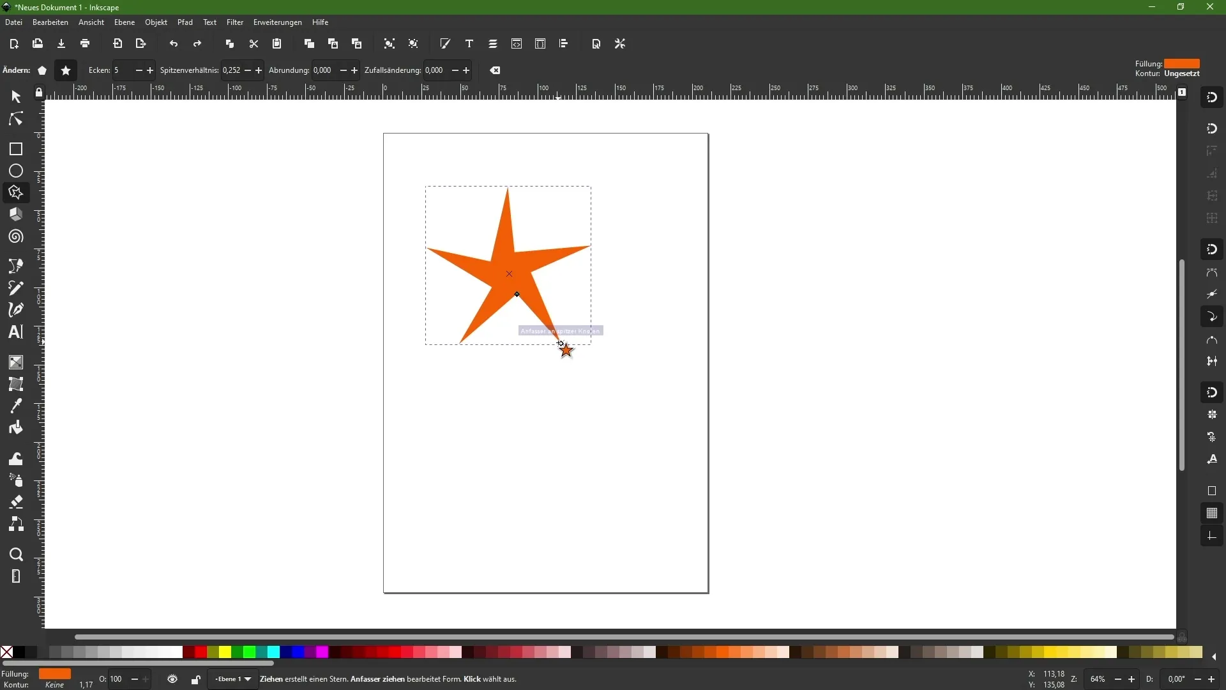The image size is (1226, 690).
Task: Select the Bezier pen tool
Action: 16,266
